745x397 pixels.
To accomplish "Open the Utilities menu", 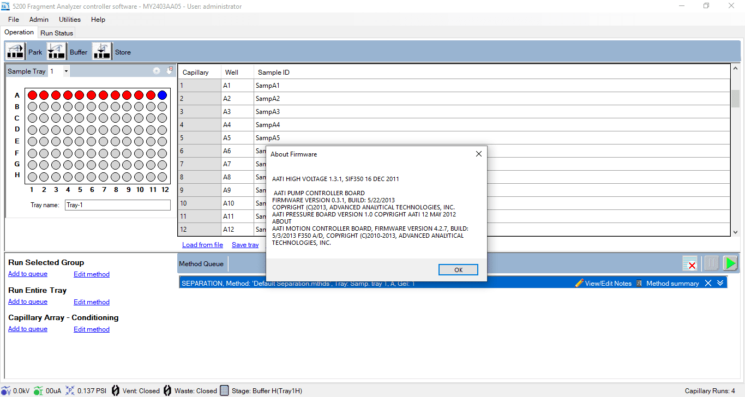I will pyautogui.click(x=70, y=20).
